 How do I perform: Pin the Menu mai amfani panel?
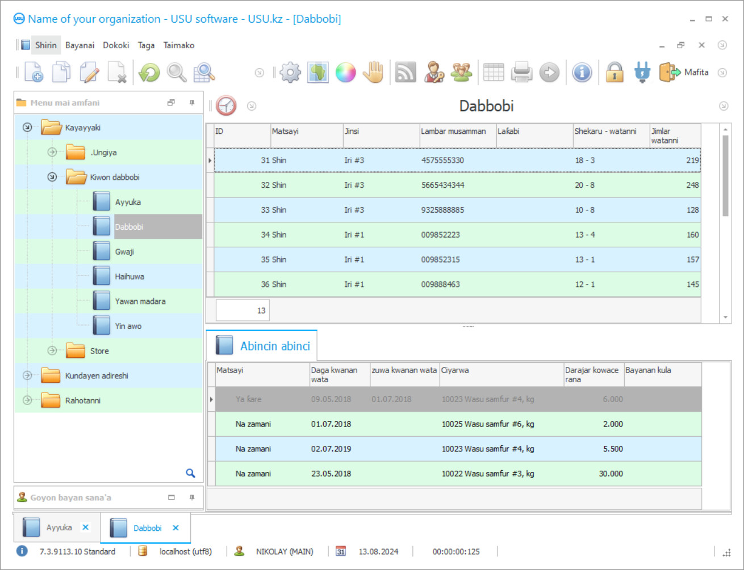192,103
